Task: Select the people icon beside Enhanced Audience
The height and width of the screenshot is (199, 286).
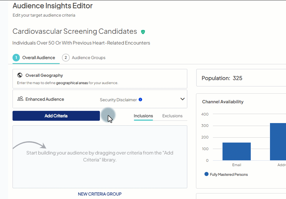Action: pyautogui.click(x=20, y=98)
